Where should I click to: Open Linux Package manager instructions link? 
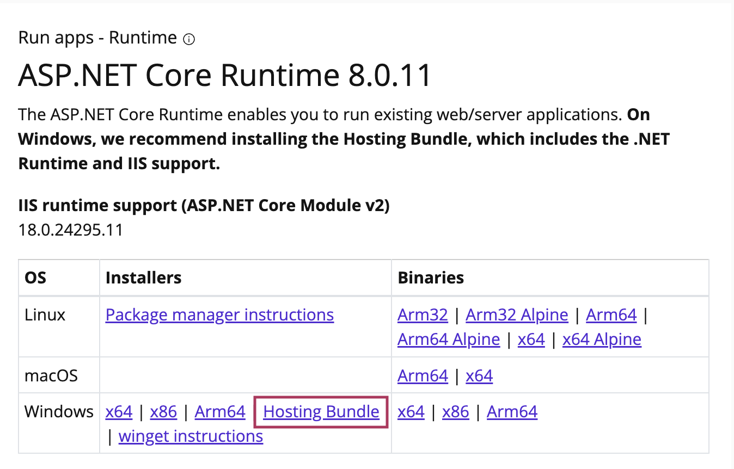(219, 315)
